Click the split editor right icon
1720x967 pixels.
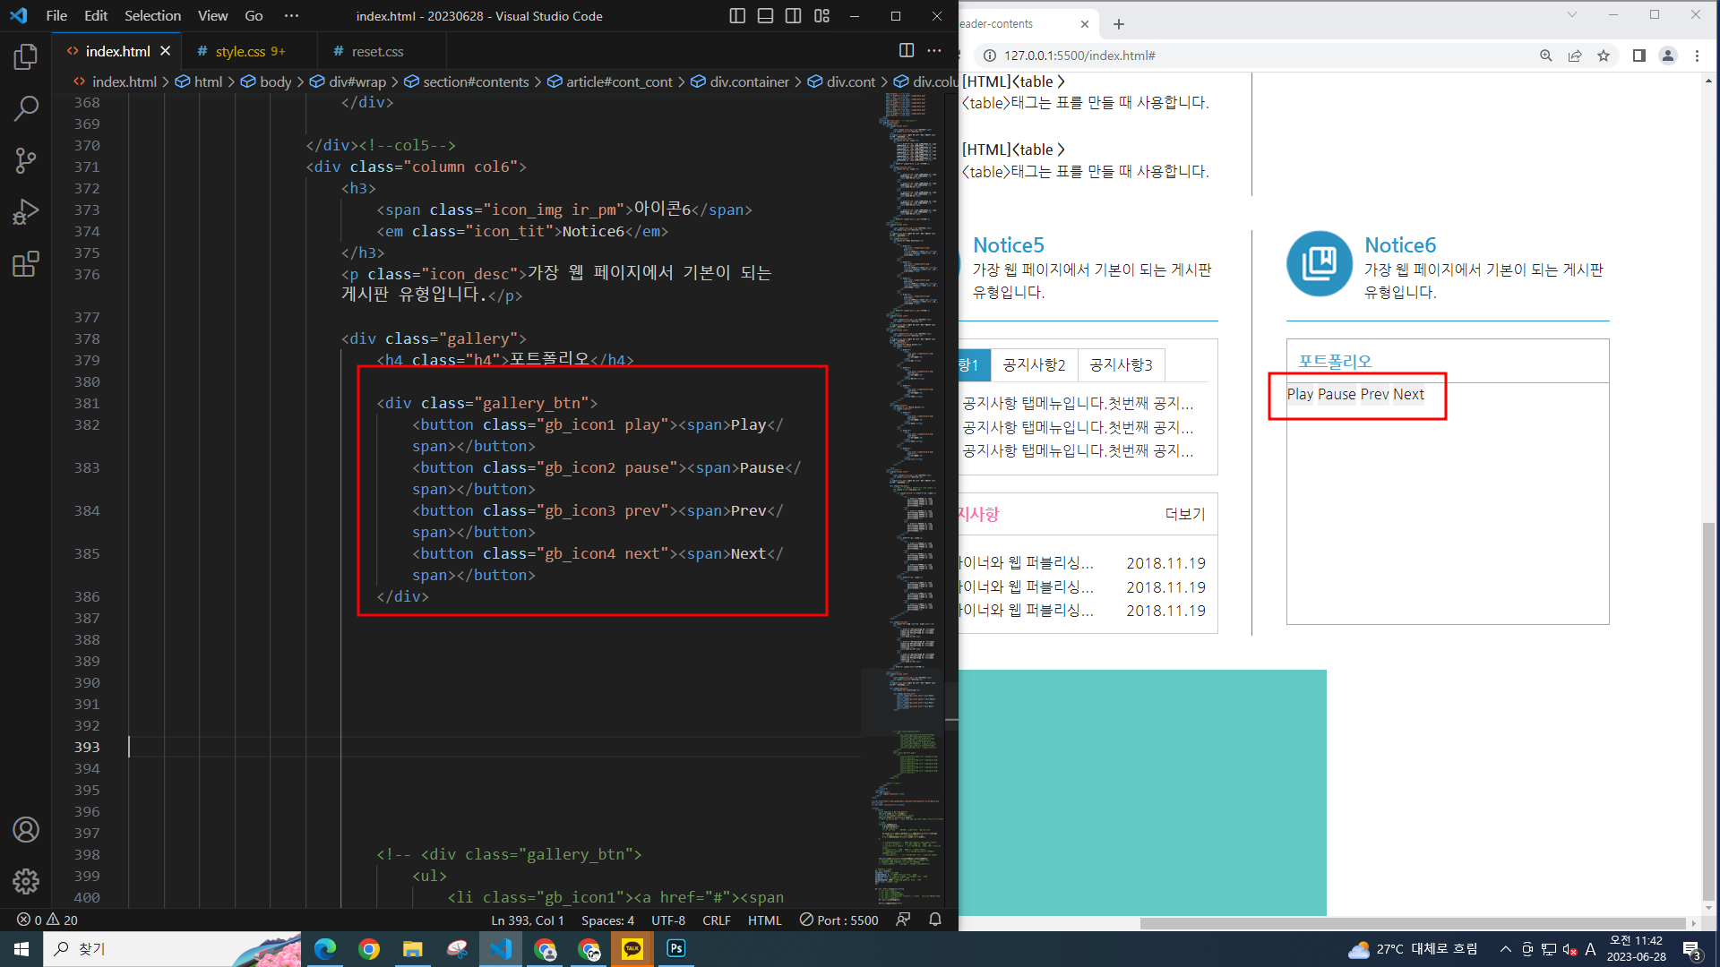(906, 51)
